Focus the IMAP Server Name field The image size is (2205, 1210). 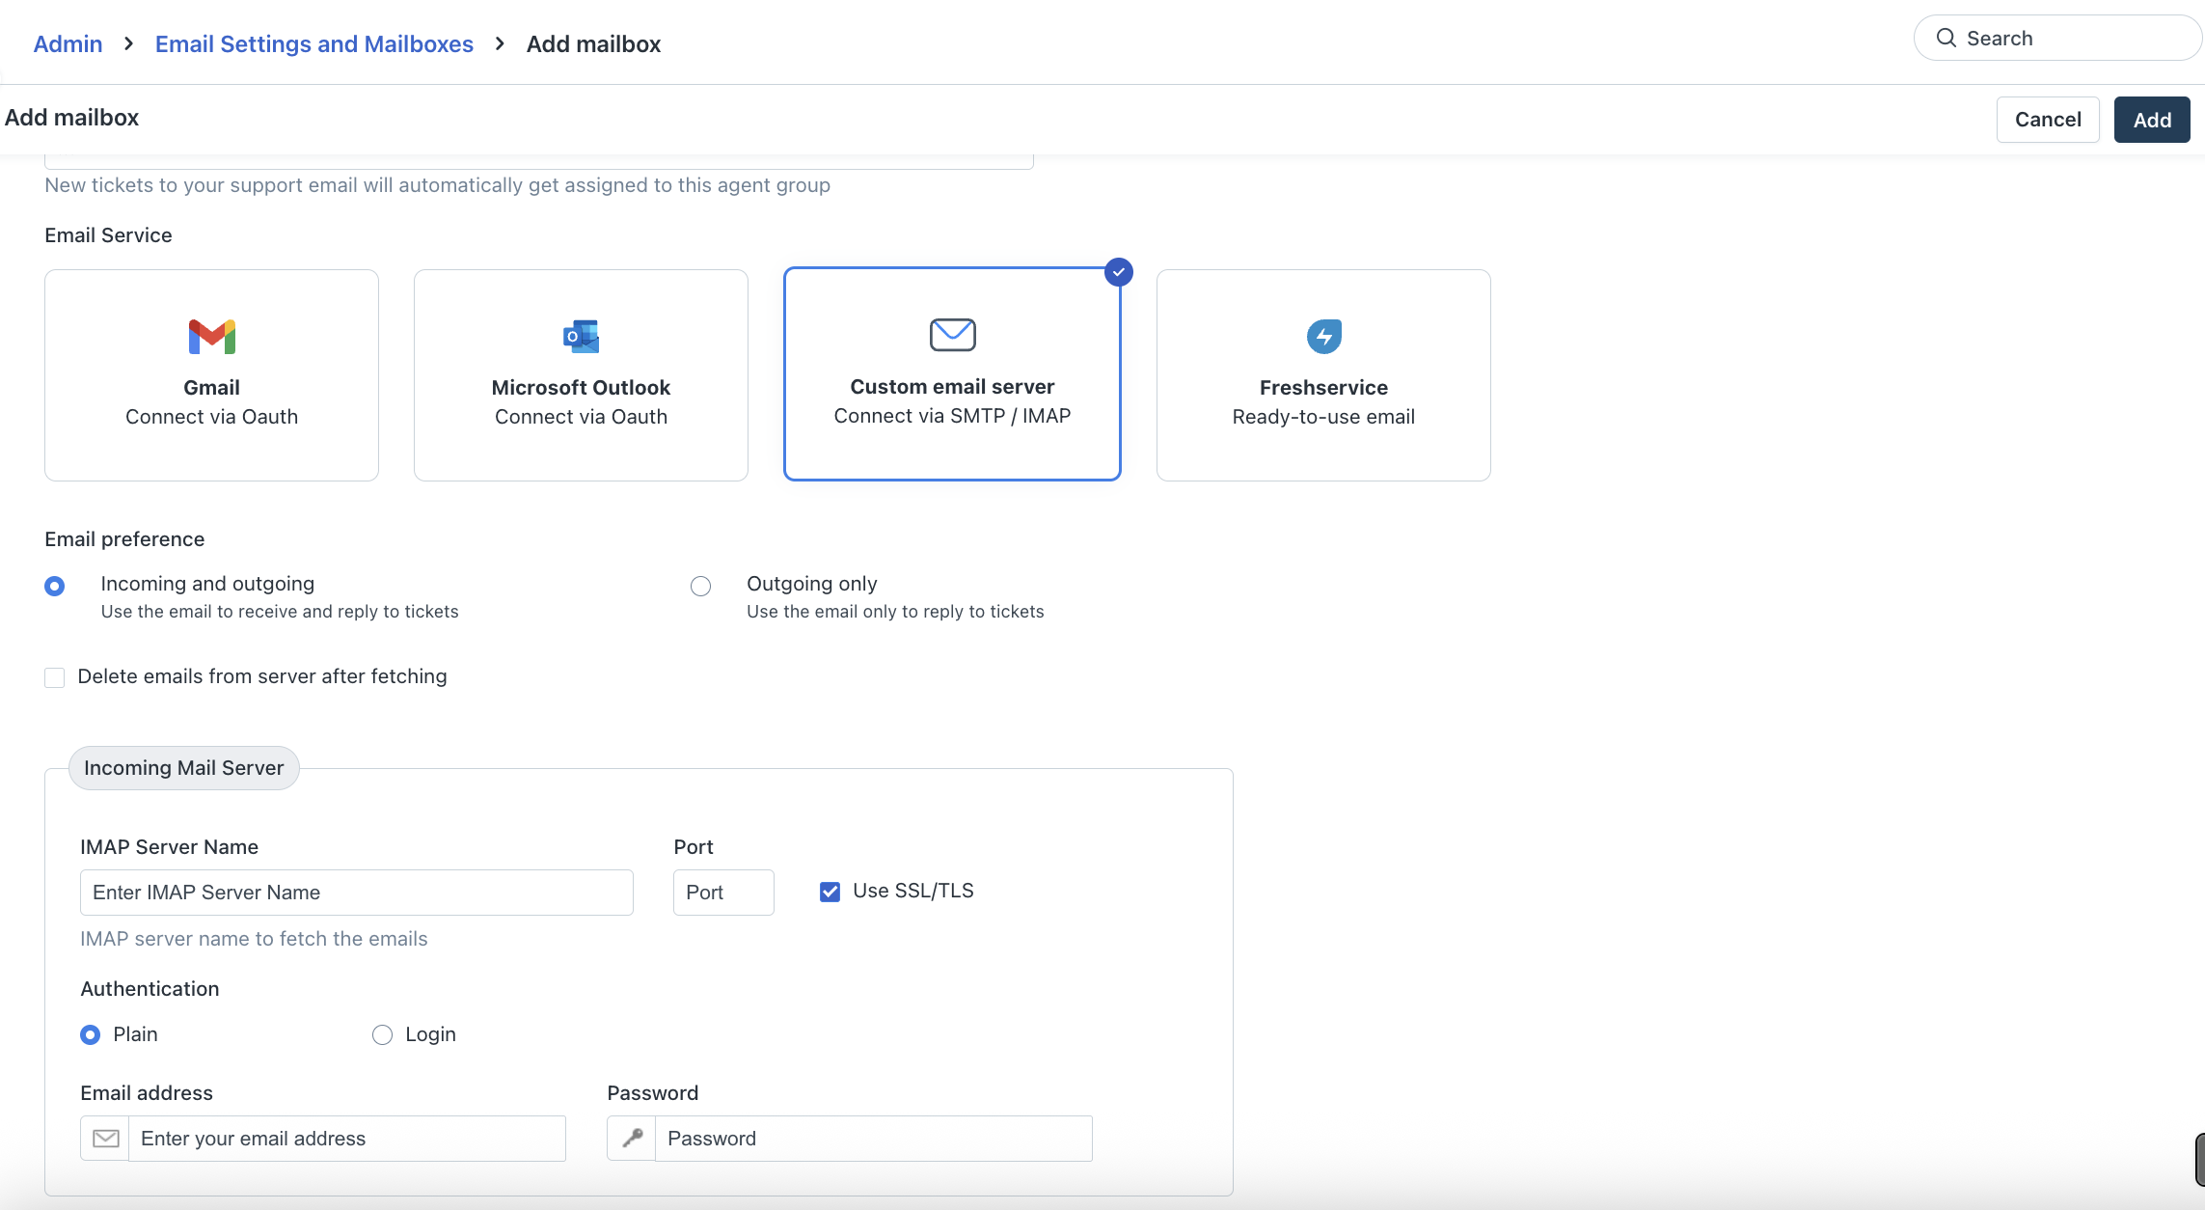pos(356,893)
